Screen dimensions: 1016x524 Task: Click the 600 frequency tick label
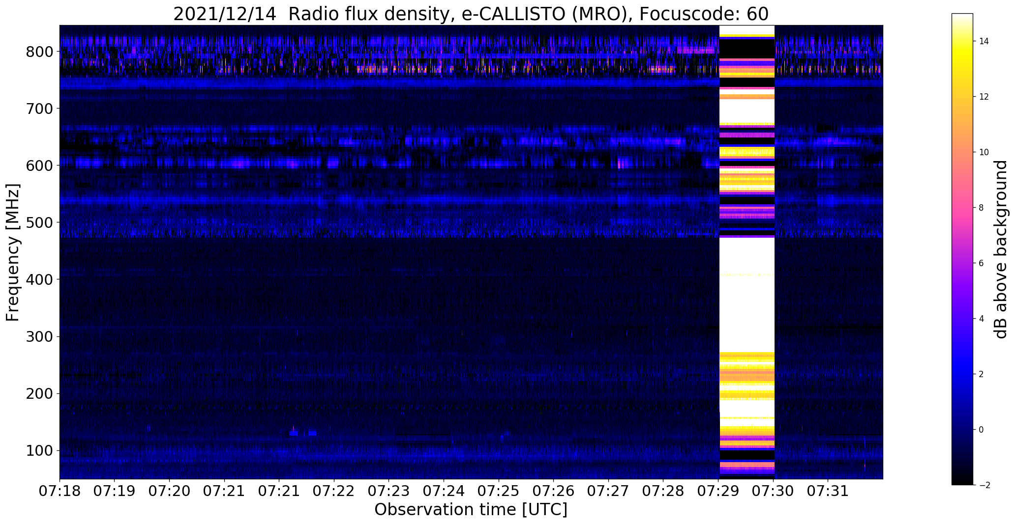coord(39,165)
